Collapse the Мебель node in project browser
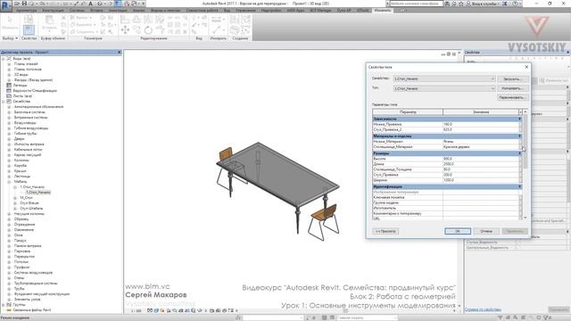The height and width of the screenshot is (321, 571). coord(9,182)
